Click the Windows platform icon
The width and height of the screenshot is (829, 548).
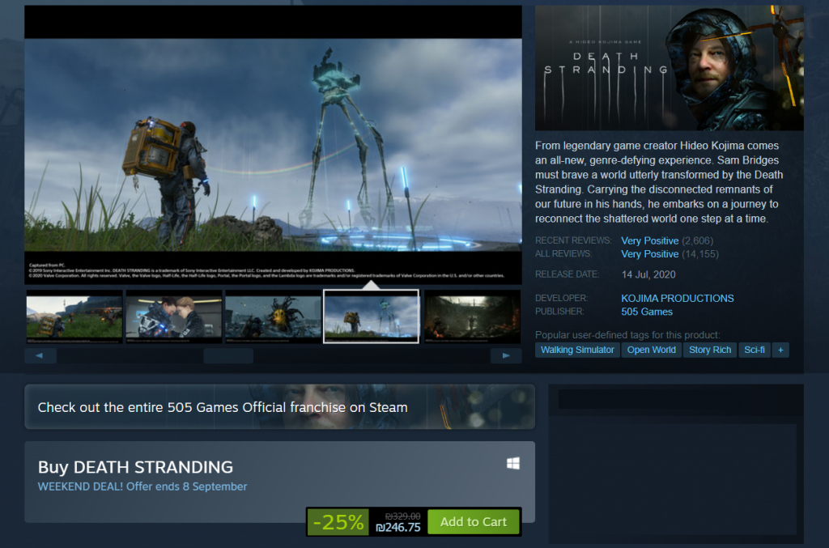coord(512,463)
